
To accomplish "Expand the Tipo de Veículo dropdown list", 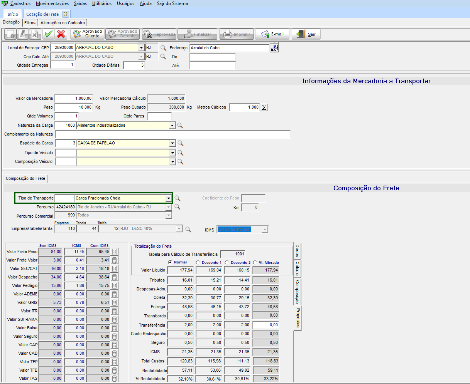I will coord(172,153).
